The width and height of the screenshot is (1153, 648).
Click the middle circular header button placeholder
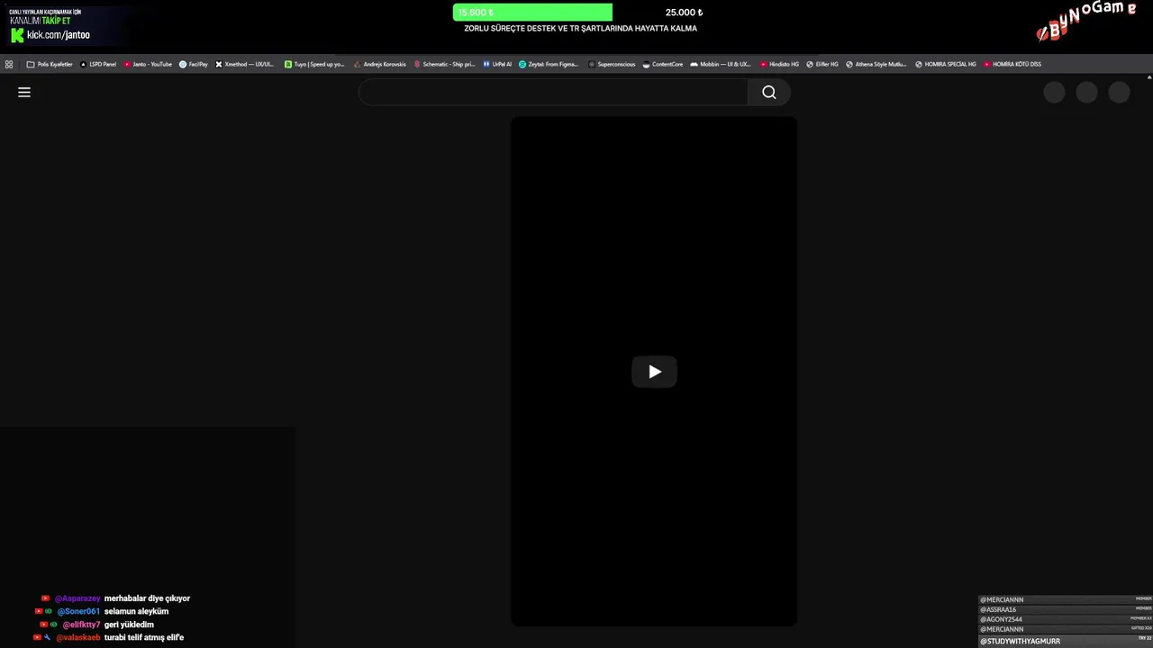tap(1086, 92)
